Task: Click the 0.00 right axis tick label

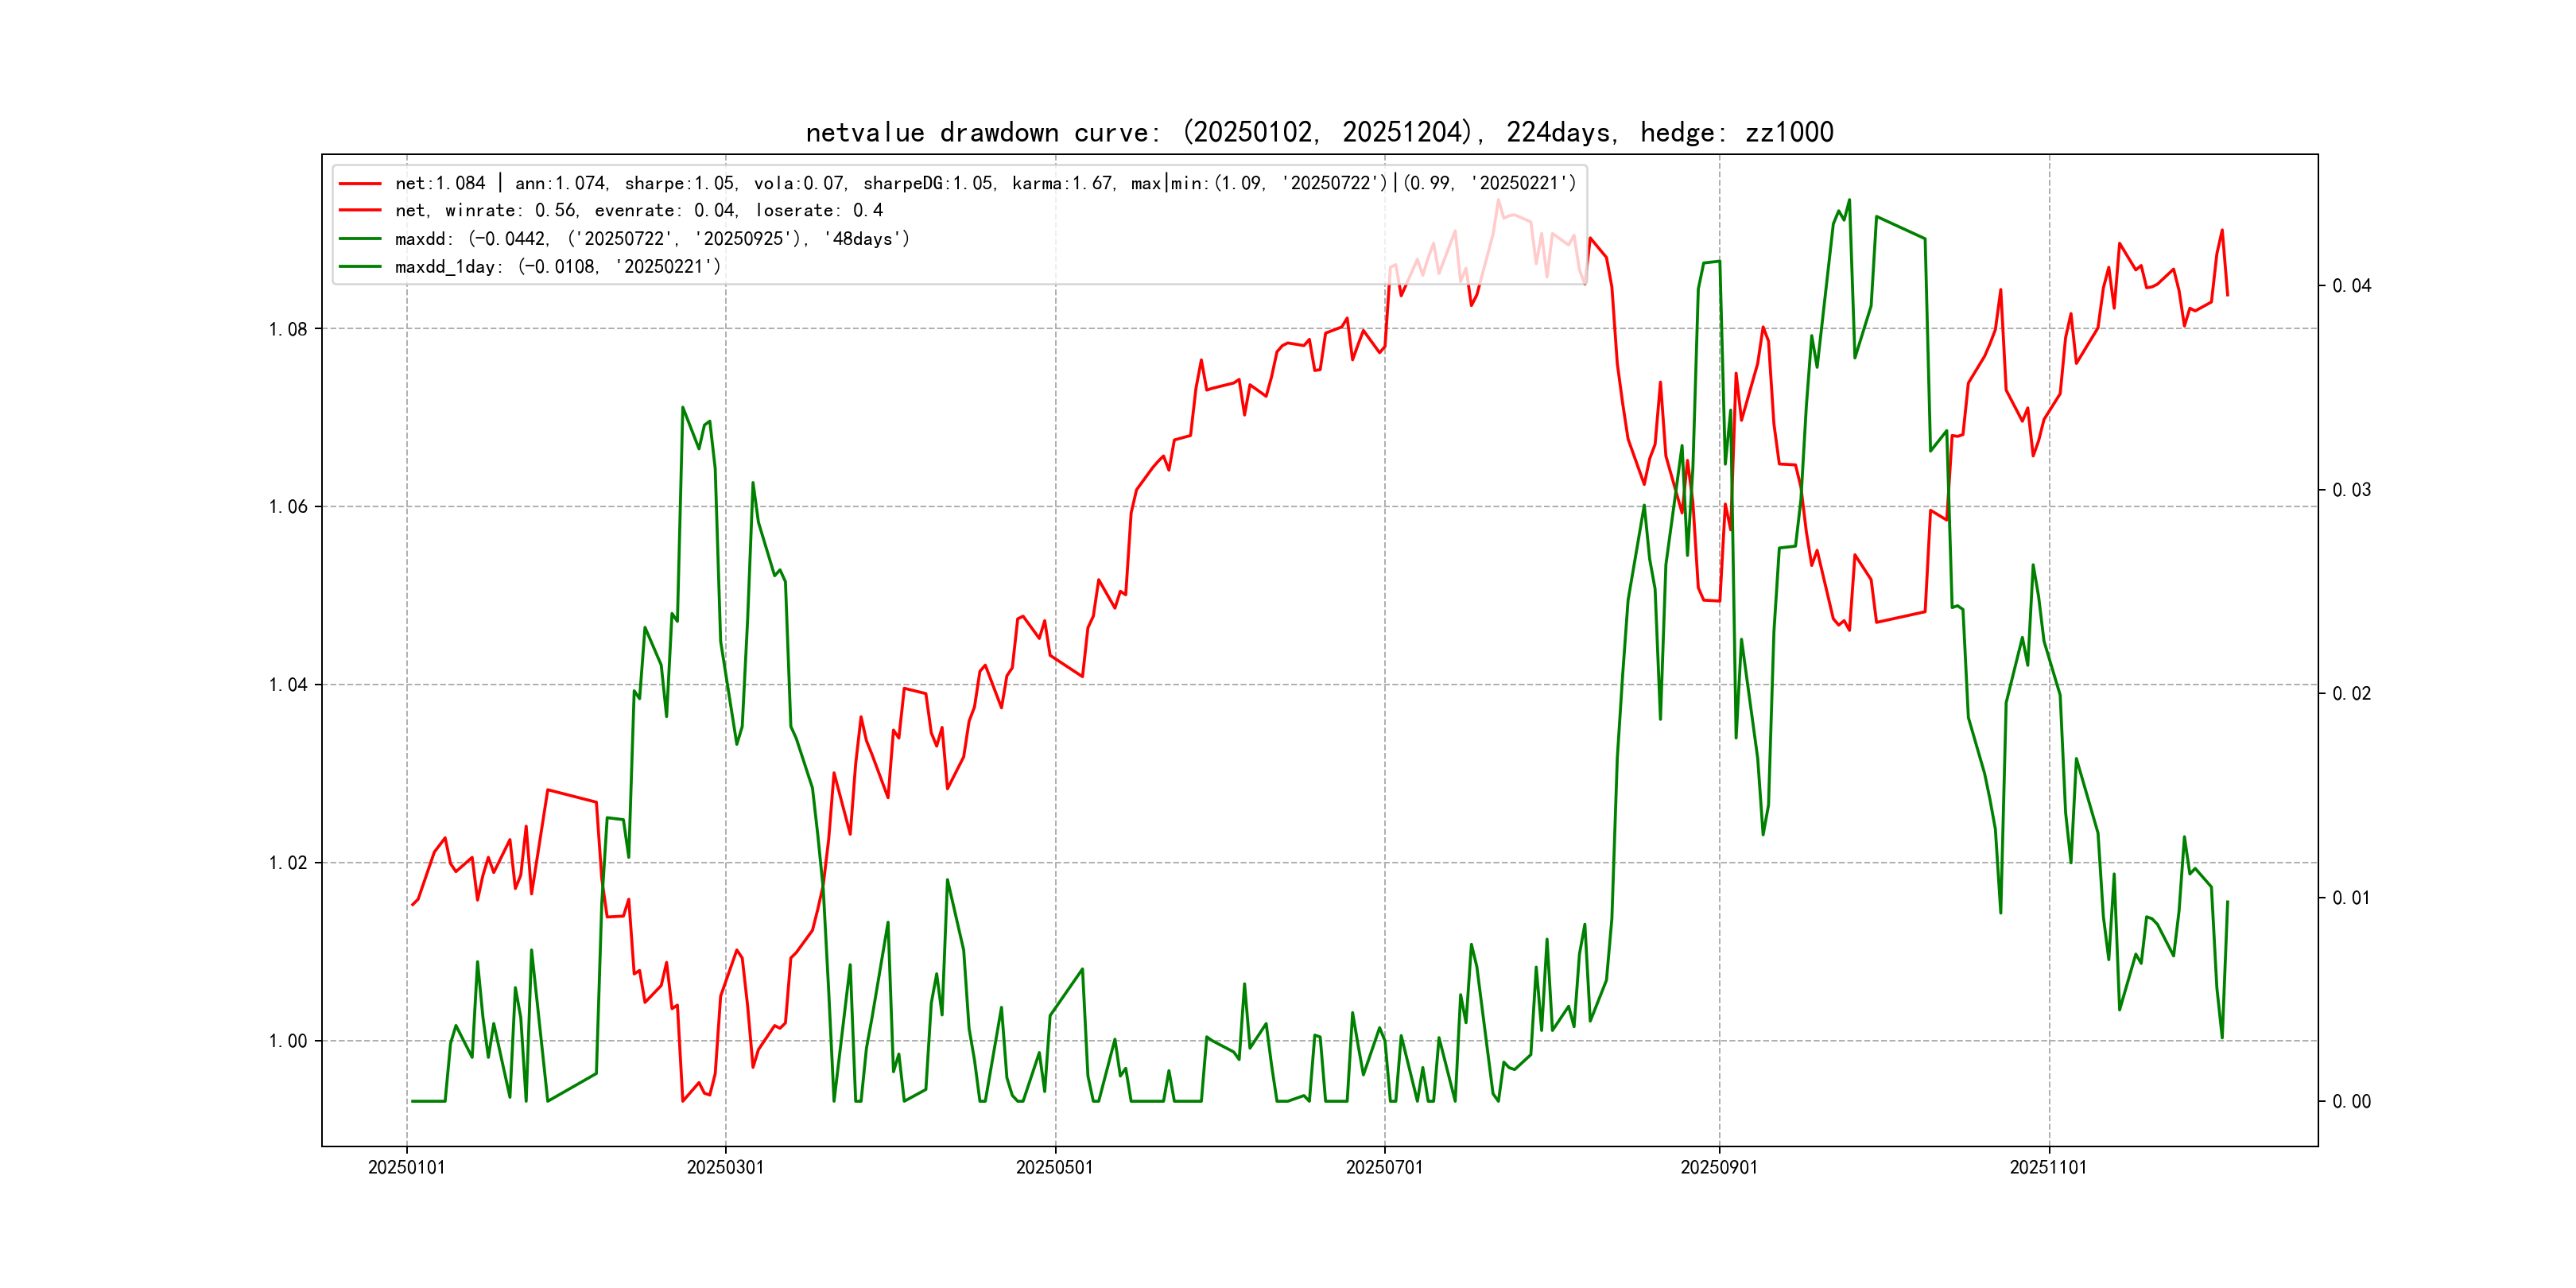Action: (x=2351, y=1101)
